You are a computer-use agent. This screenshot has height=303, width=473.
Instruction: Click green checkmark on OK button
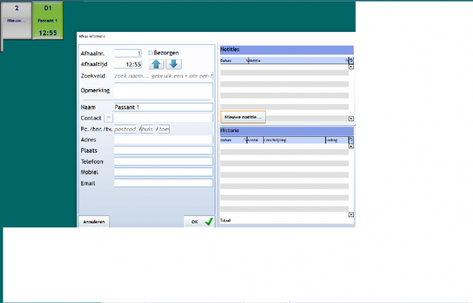(x=209, y=221)
